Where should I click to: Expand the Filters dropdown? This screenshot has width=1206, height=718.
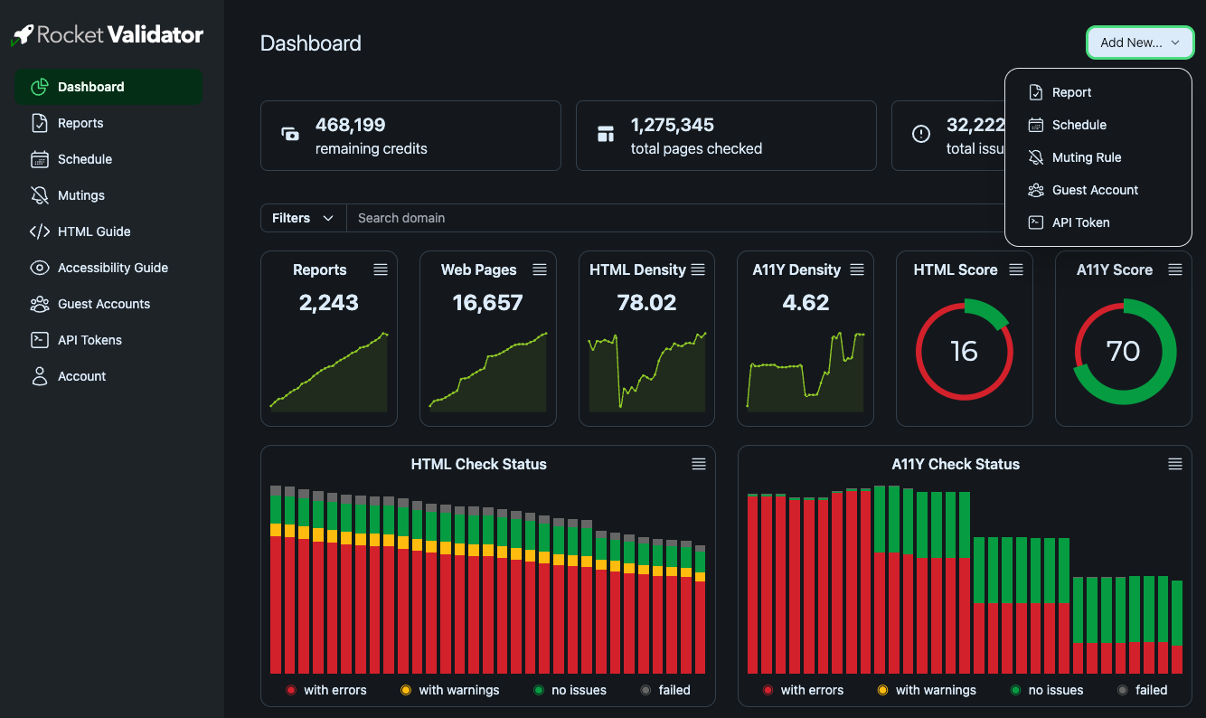point(304,218)
